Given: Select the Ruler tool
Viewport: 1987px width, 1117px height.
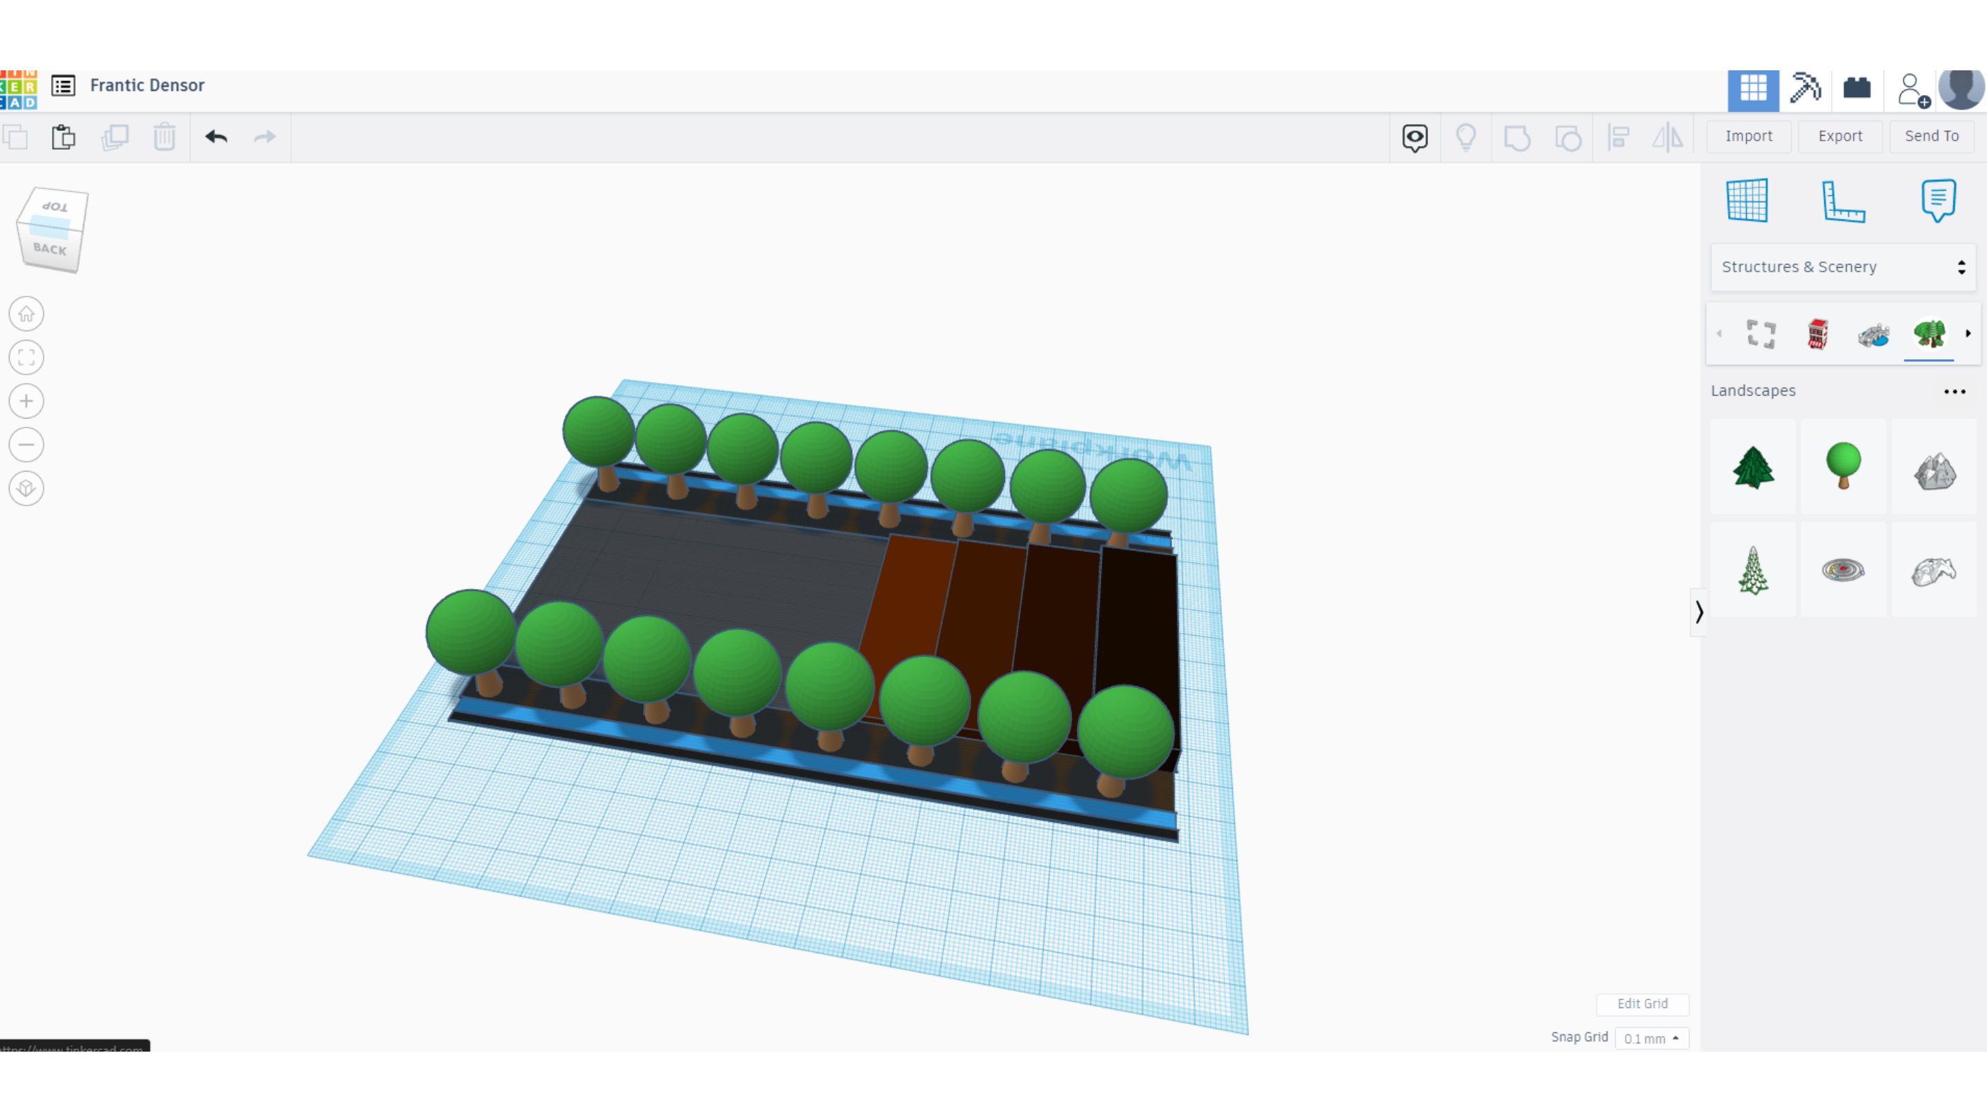Looking at the screenshot, I should tap(1843, 201).
